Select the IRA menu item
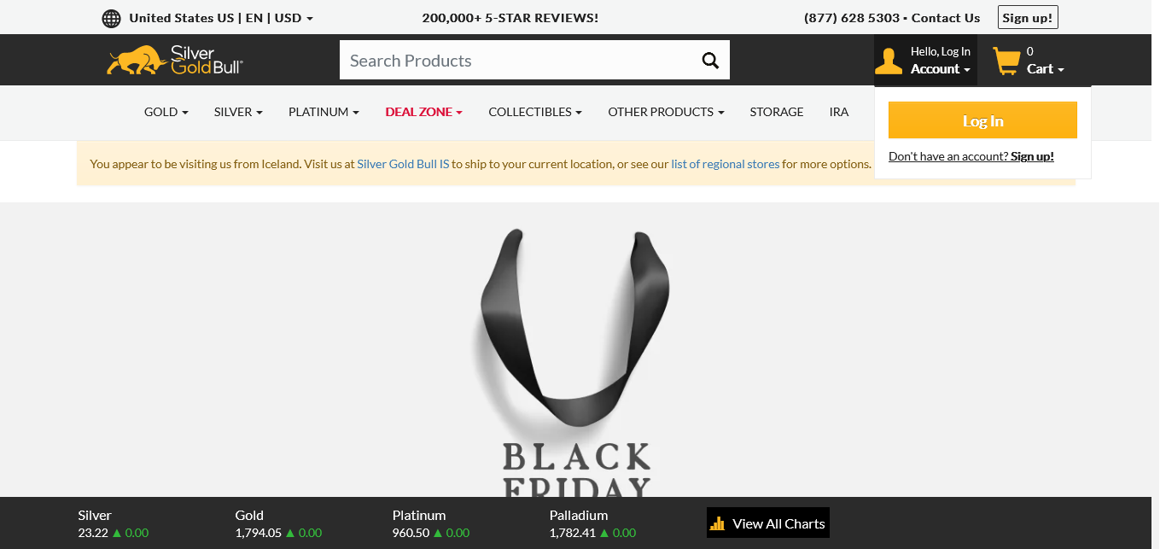Screen dimensions: 1166x549 tap(839, 112)
